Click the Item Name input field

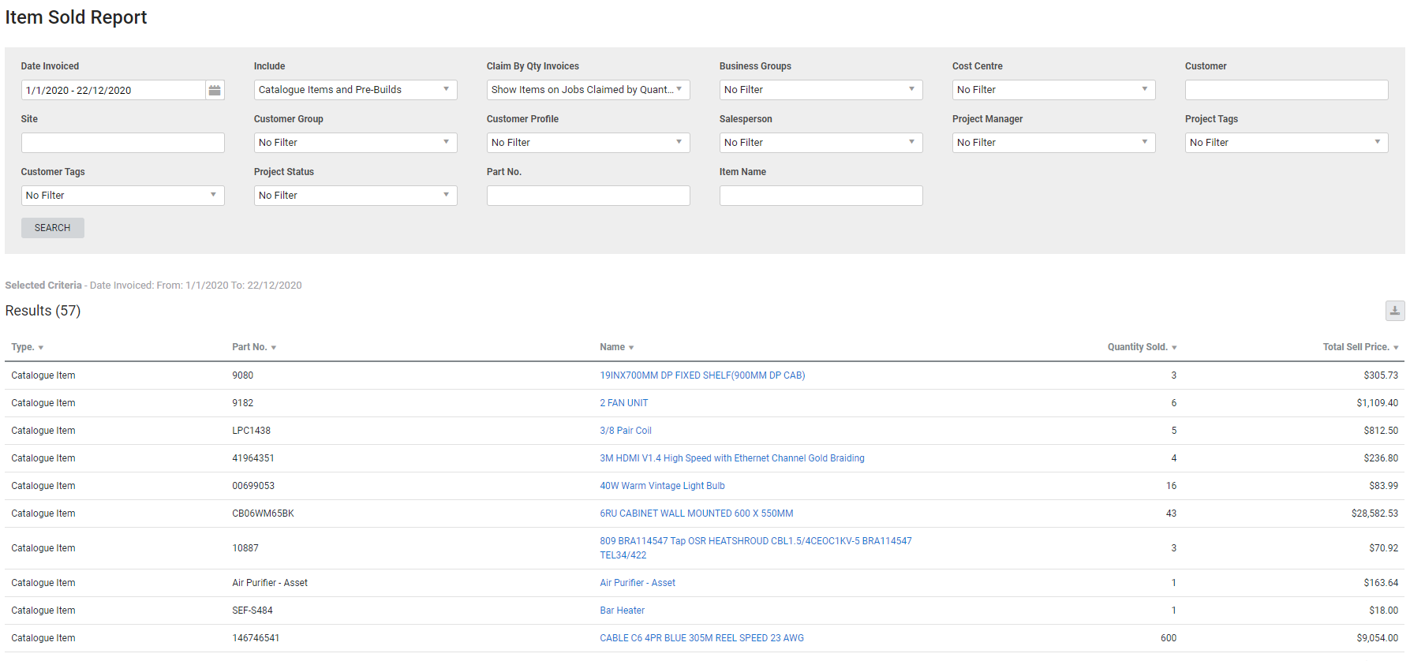point(821,196)
